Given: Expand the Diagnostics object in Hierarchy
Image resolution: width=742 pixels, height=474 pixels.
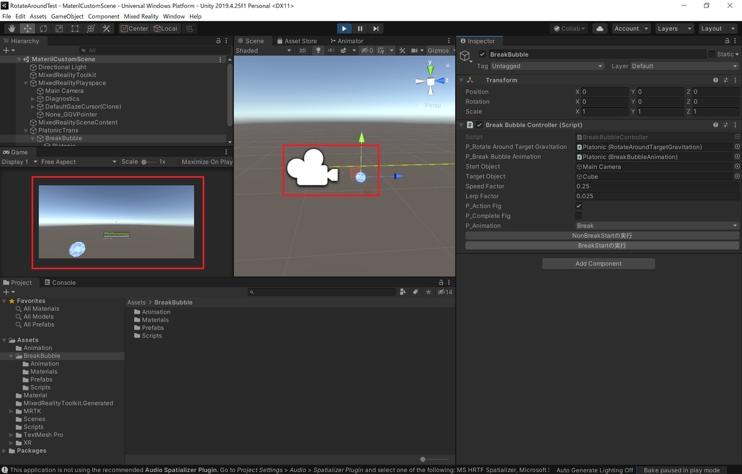Looking at the screenshot, I should coord(33,99).
